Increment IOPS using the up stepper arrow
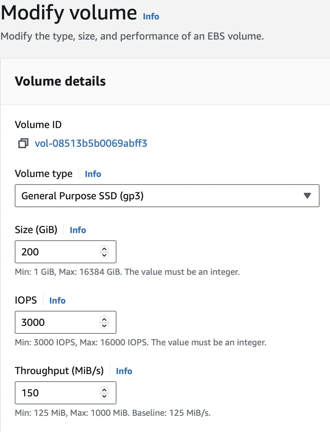 [104, 319]
